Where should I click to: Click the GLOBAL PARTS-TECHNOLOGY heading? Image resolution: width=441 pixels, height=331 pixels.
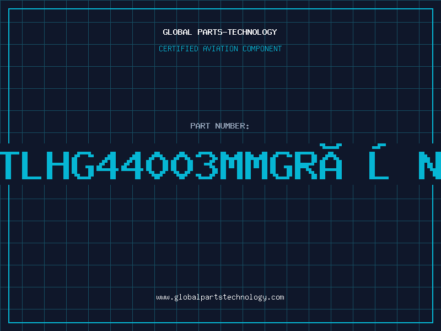220,32
